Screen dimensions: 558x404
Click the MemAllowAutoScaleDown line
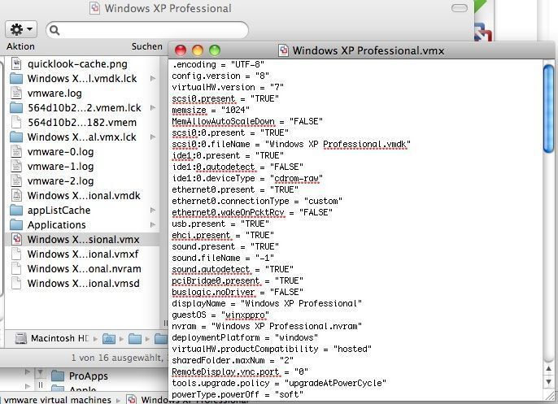pyautogui.click(x=247, y=121)
